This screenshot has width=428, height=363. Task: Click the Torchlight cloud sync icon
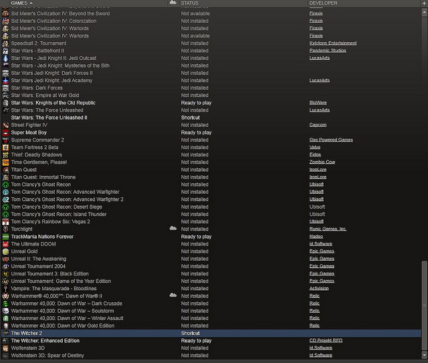173,228
